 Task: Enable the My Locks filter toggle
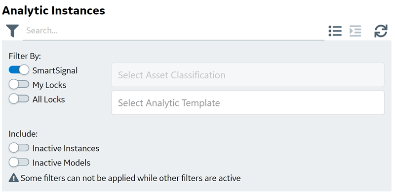click(x=19, y=85)
